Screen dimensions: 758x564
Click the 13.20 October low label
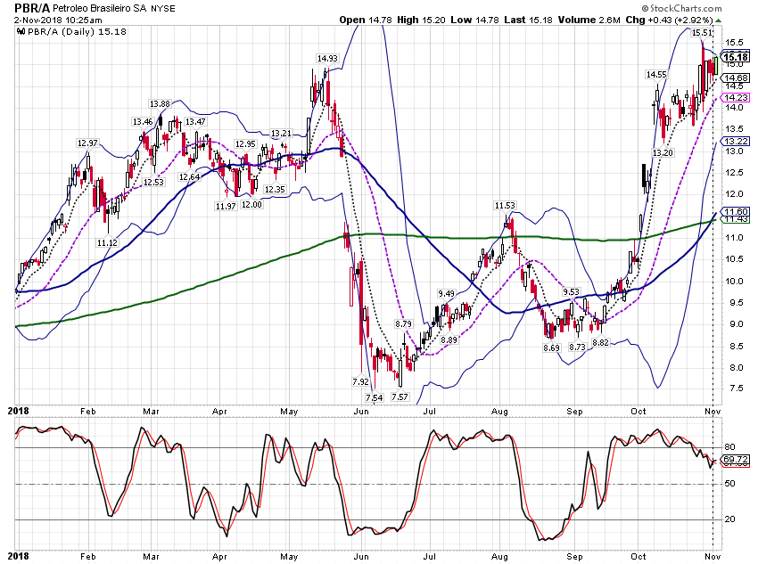pos(663,153)
